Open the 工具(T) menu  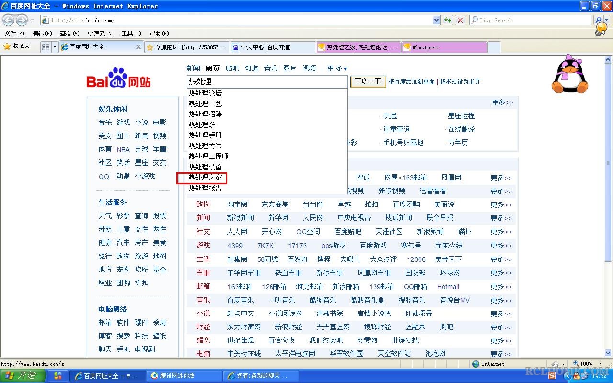[131, 34]
